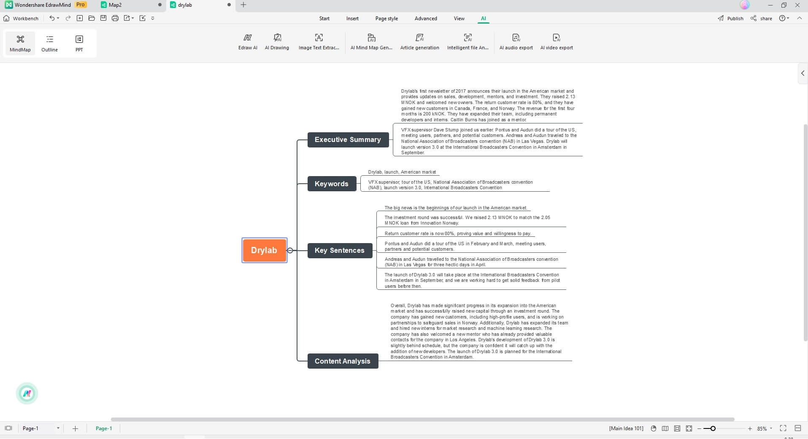Click AI video export
Viewport: 808px width, 439px height.
(x=557, y=42)
